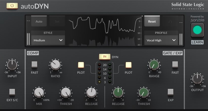
Task: Enable compressor FAST attack switch
Action: [34, 65]
